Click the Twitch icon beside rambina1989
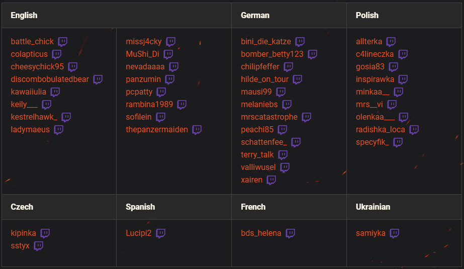The width and height of the screenshot is (464, 269). [x=182, y=105]
